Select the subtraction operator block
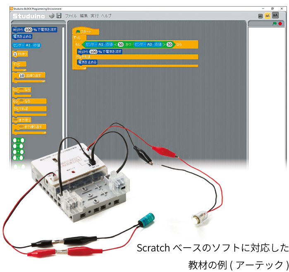289x272 pixels. (x=18, y=146)
